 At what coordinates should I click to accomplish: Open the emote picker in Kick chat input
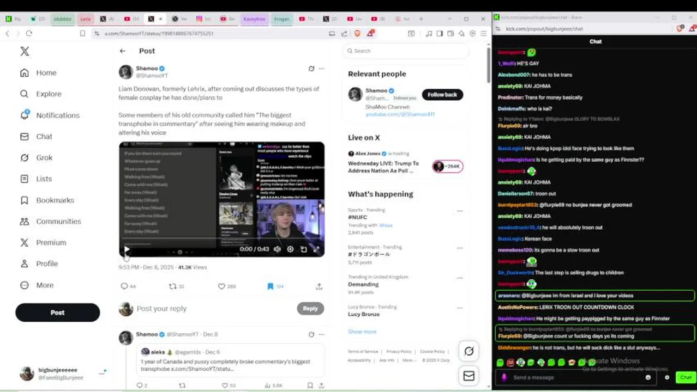click(x=648, y=377)
